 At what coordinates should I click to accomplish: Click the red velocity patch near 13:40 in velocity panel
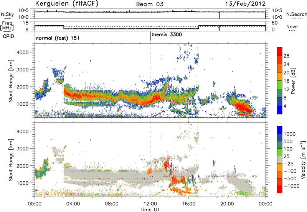167,165
